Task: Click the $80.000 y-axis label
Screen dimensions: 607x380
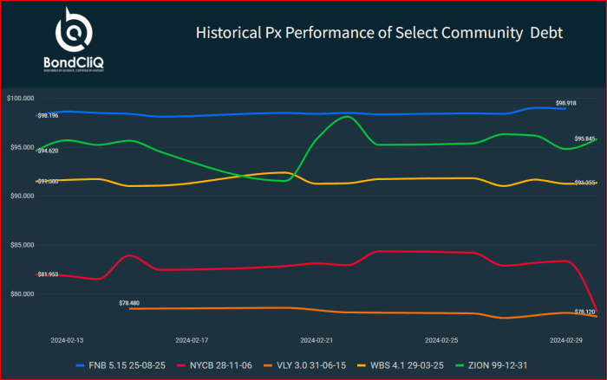Action: pos(22,293)
